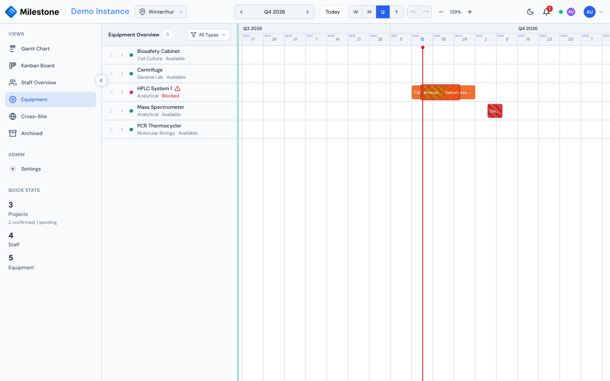Click the redo arrow icon

click(x=426, y=12)
